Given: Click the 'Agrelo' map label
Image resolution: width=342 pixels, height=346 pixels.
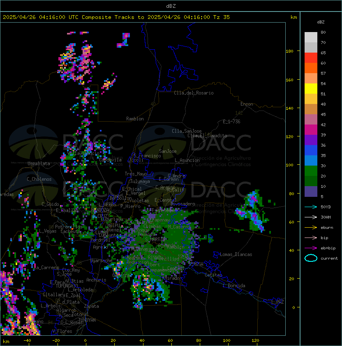Looking at the screenshot, I should [100, 247].
